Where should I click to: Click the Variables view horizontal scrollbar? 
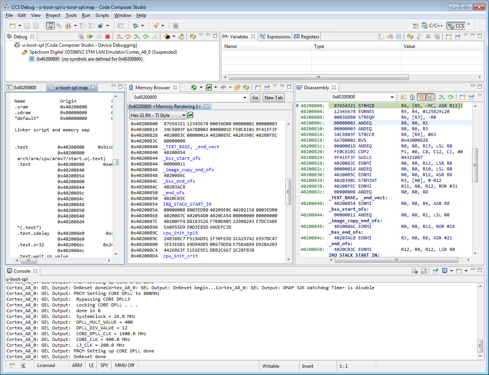point(318,77)
